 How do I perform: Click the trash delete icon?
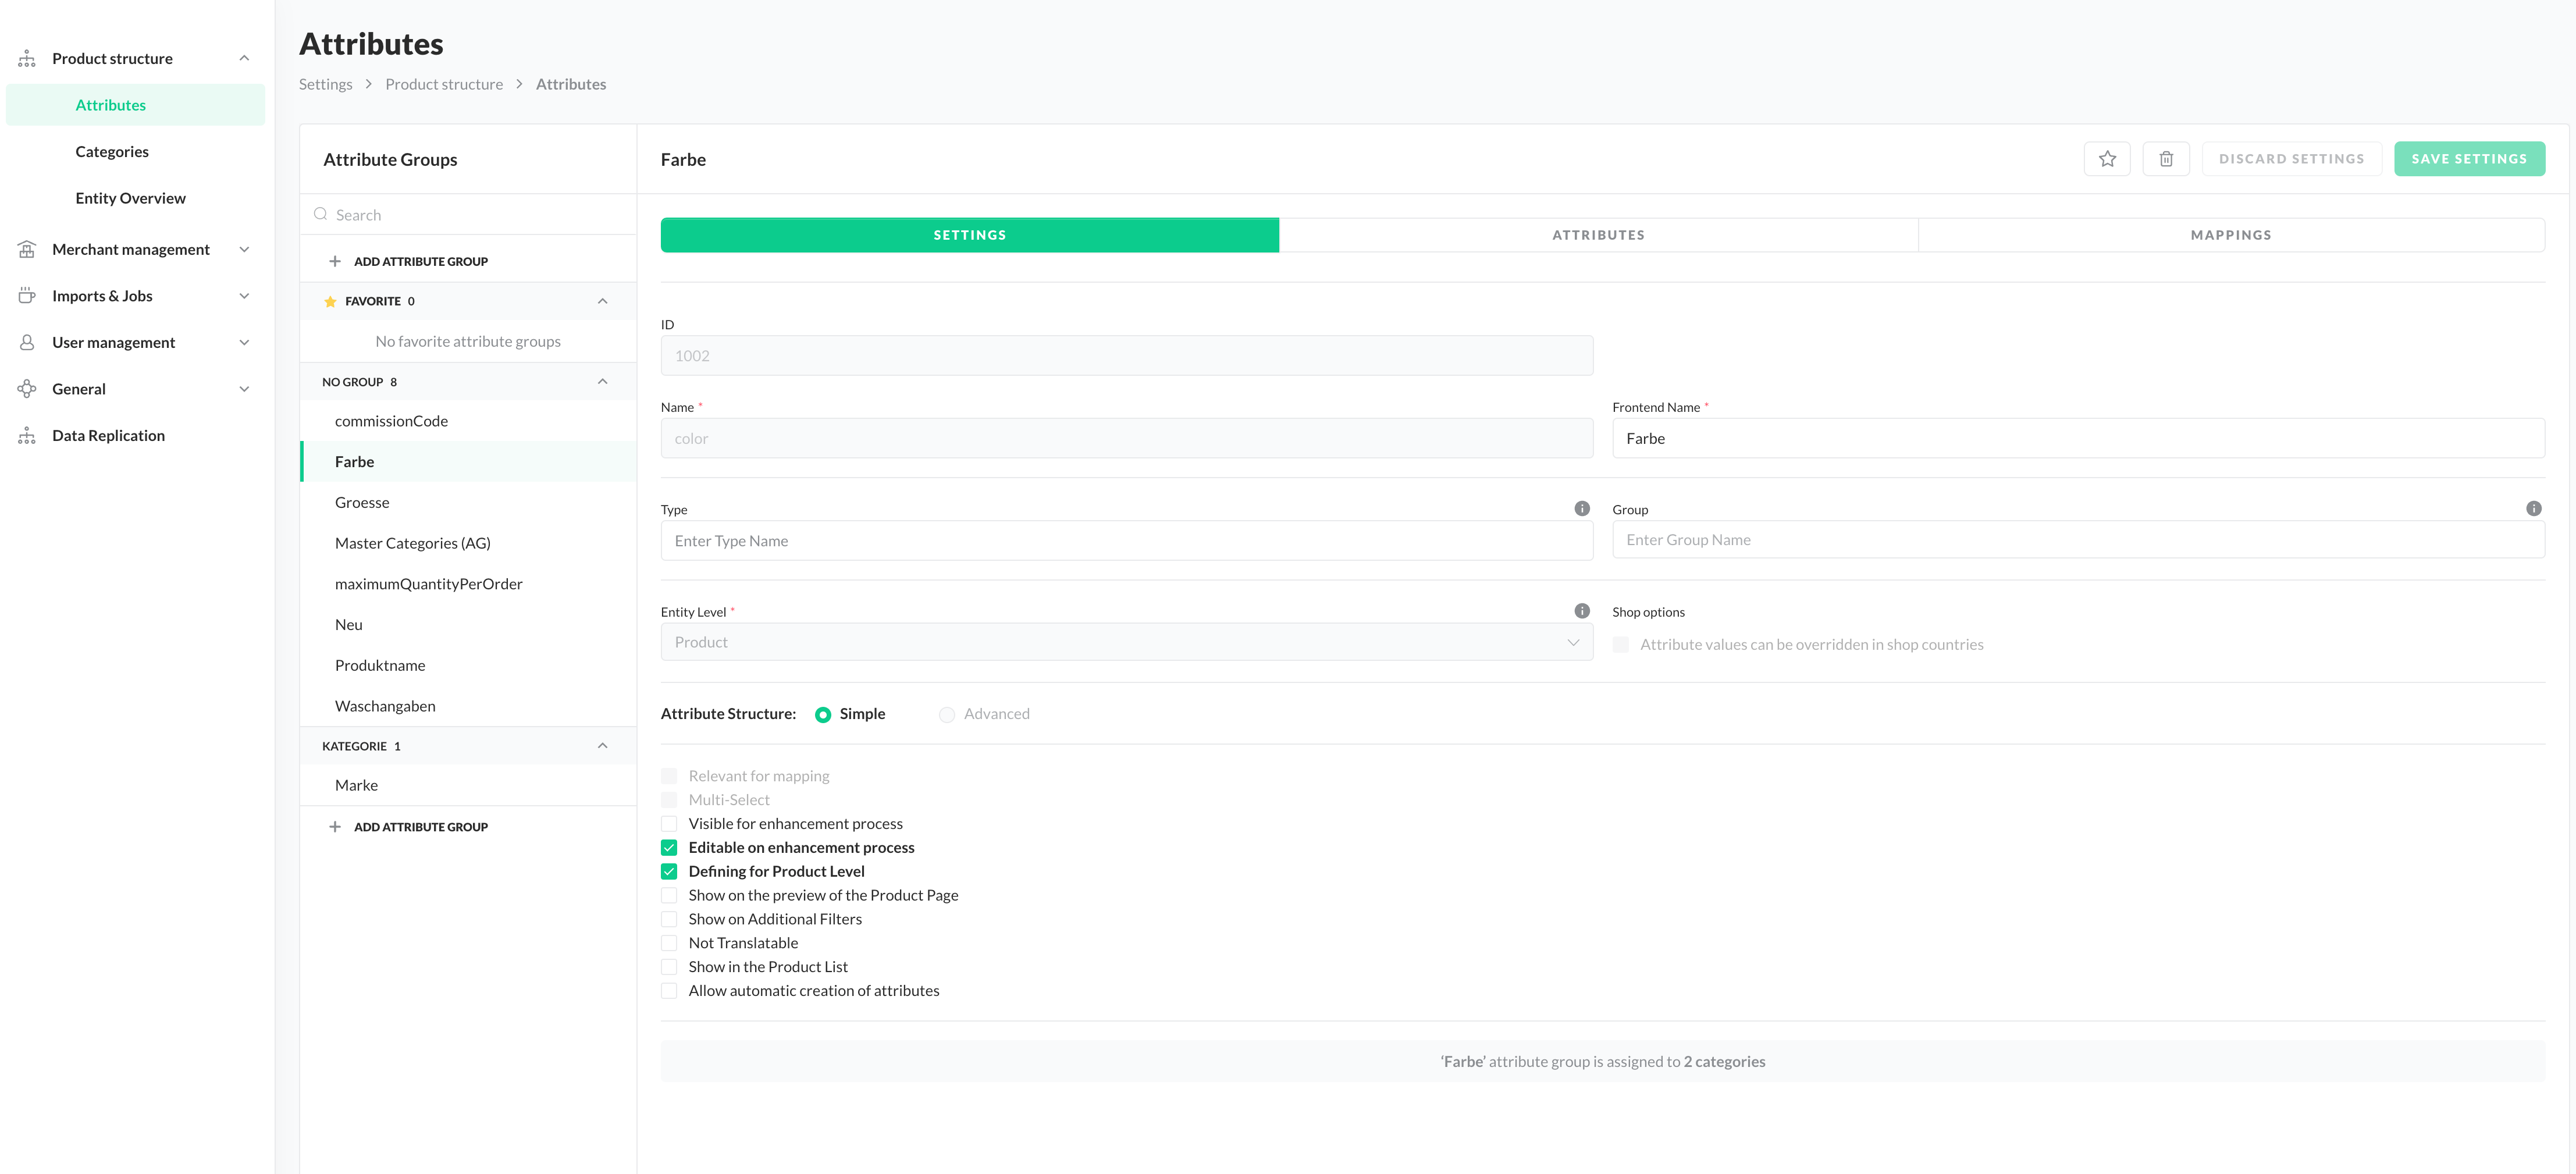(2165, 159)
